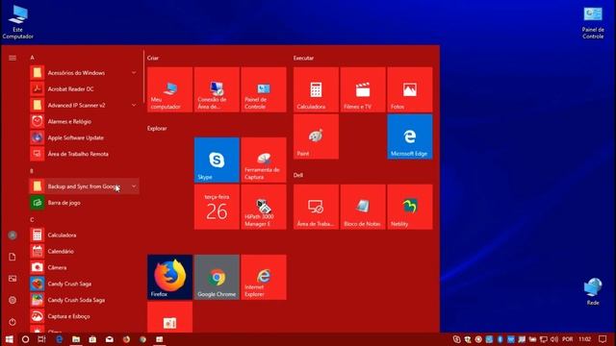Image resolution: width=616 pixels, height=346 pixels.
Task: Launch the Calculadora tile
Action: coord(316,89)
